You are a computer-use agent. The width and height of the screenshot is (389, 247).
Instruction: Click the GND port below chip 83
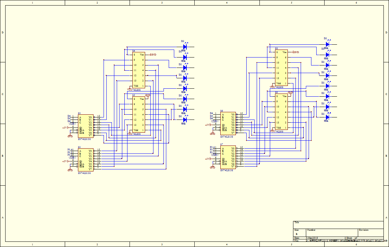click(70, 170)
